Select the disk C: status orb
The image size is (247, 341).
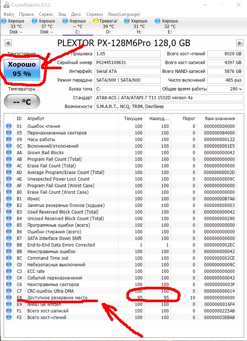click(65, 21)
